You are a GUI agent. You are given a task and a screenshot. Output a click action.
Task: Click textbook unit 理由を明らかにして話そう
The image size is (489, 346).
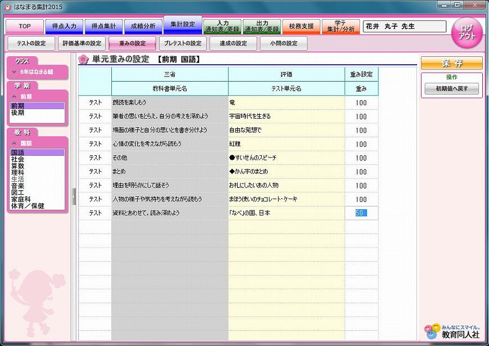[x=141, y=185]
